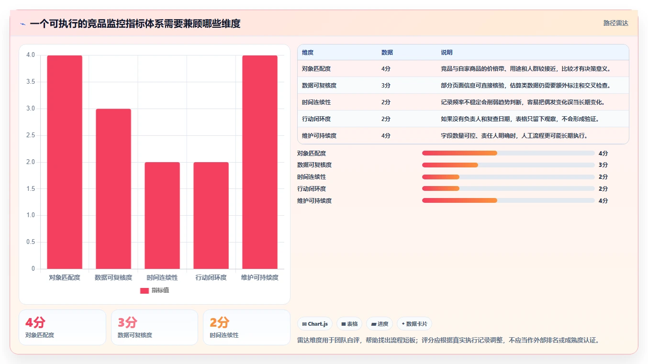Click the 时间连续性 progress bar
The height and width of the screenshot is (364, 648).
pyautogui.click(x=508, y=177)
